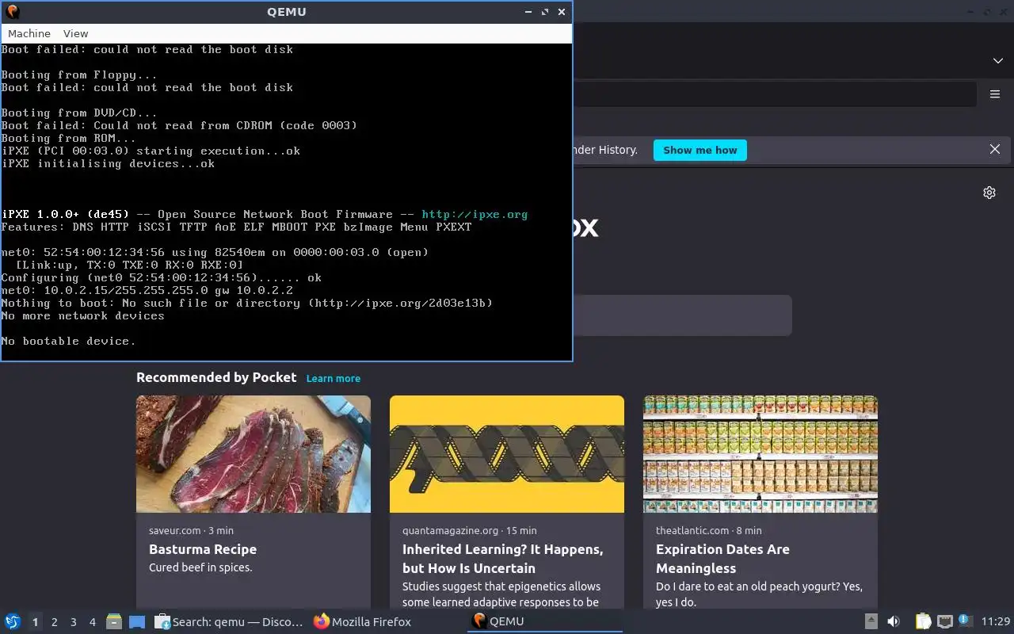
Task: Click the No bootable device. line in QEMU
Action: [x=68, y=341]
